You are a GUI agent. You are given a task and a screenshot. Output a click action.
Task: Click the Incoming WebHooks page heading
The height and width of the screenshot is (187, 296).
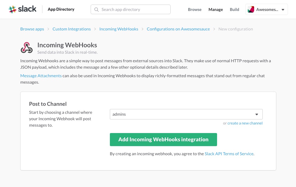pyautogui.click(x=67, y=45)
